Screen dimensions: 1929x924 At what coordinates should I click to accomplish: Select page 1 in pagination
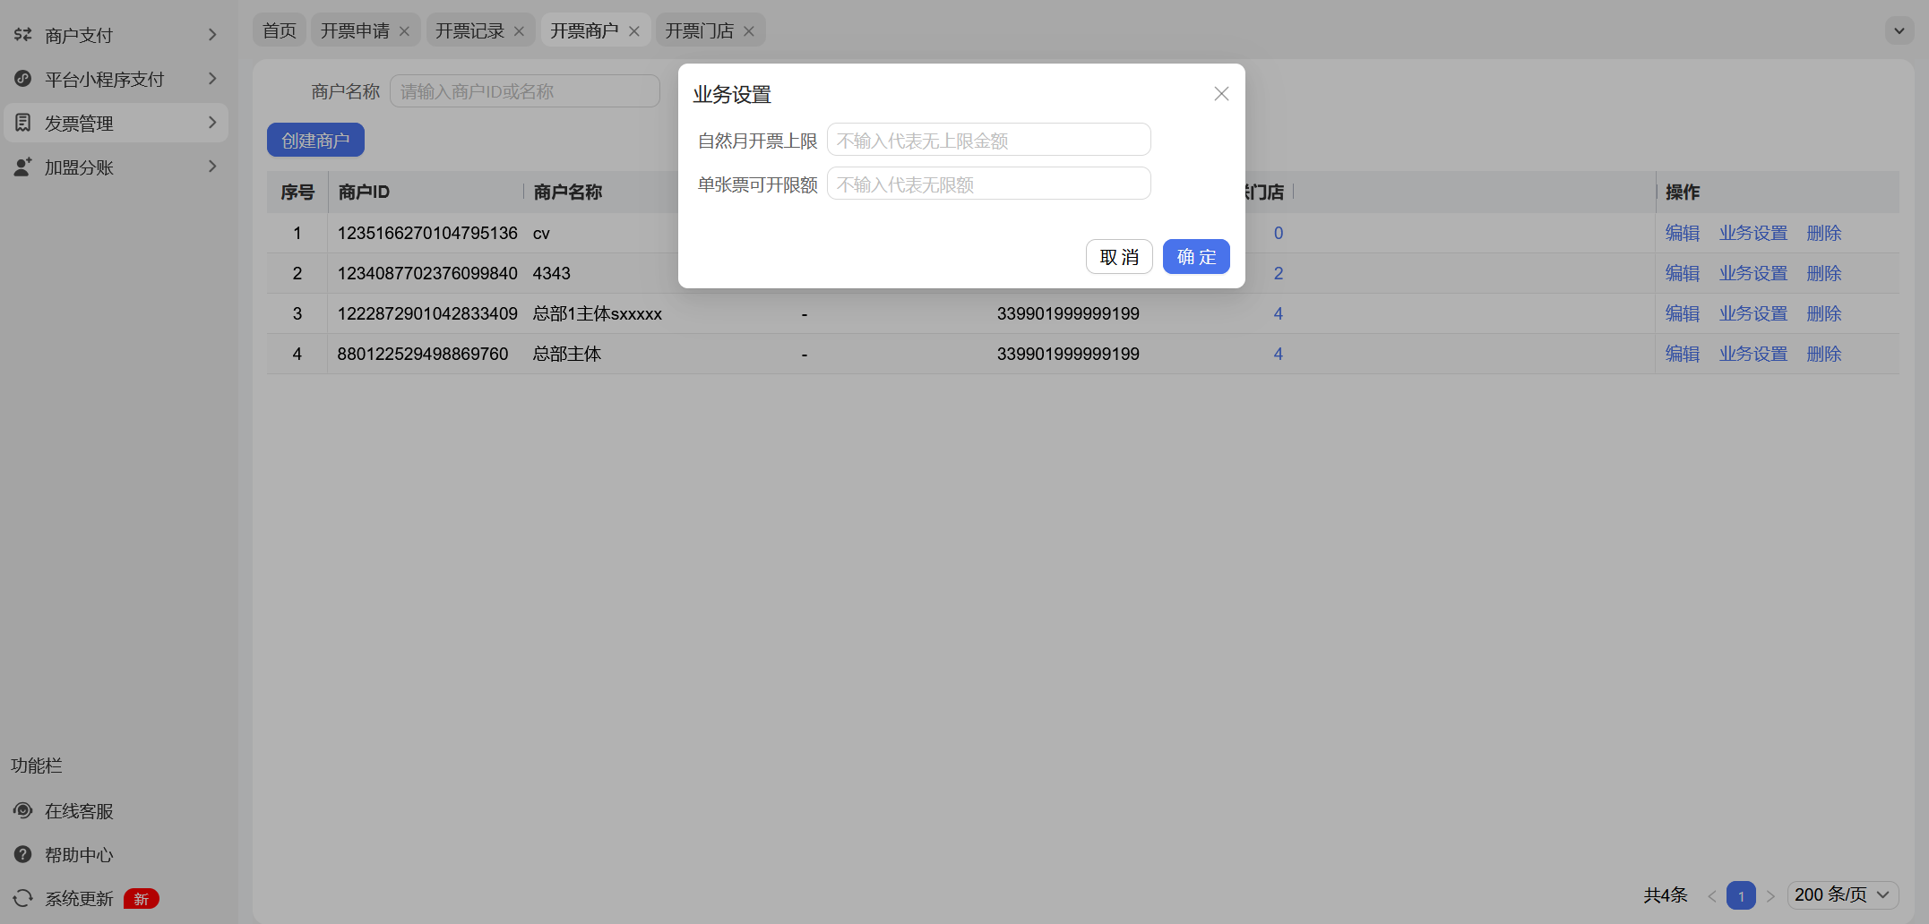point(1741,895)
